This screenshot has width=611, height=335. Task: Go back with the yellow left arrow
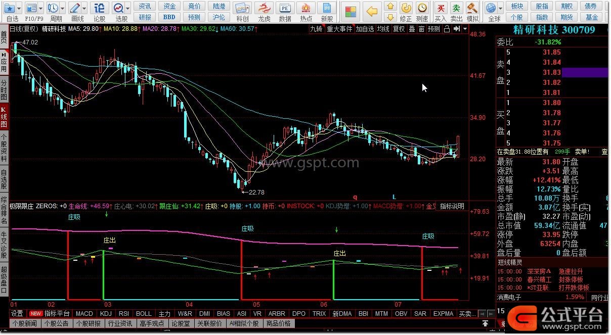point(372,11)
